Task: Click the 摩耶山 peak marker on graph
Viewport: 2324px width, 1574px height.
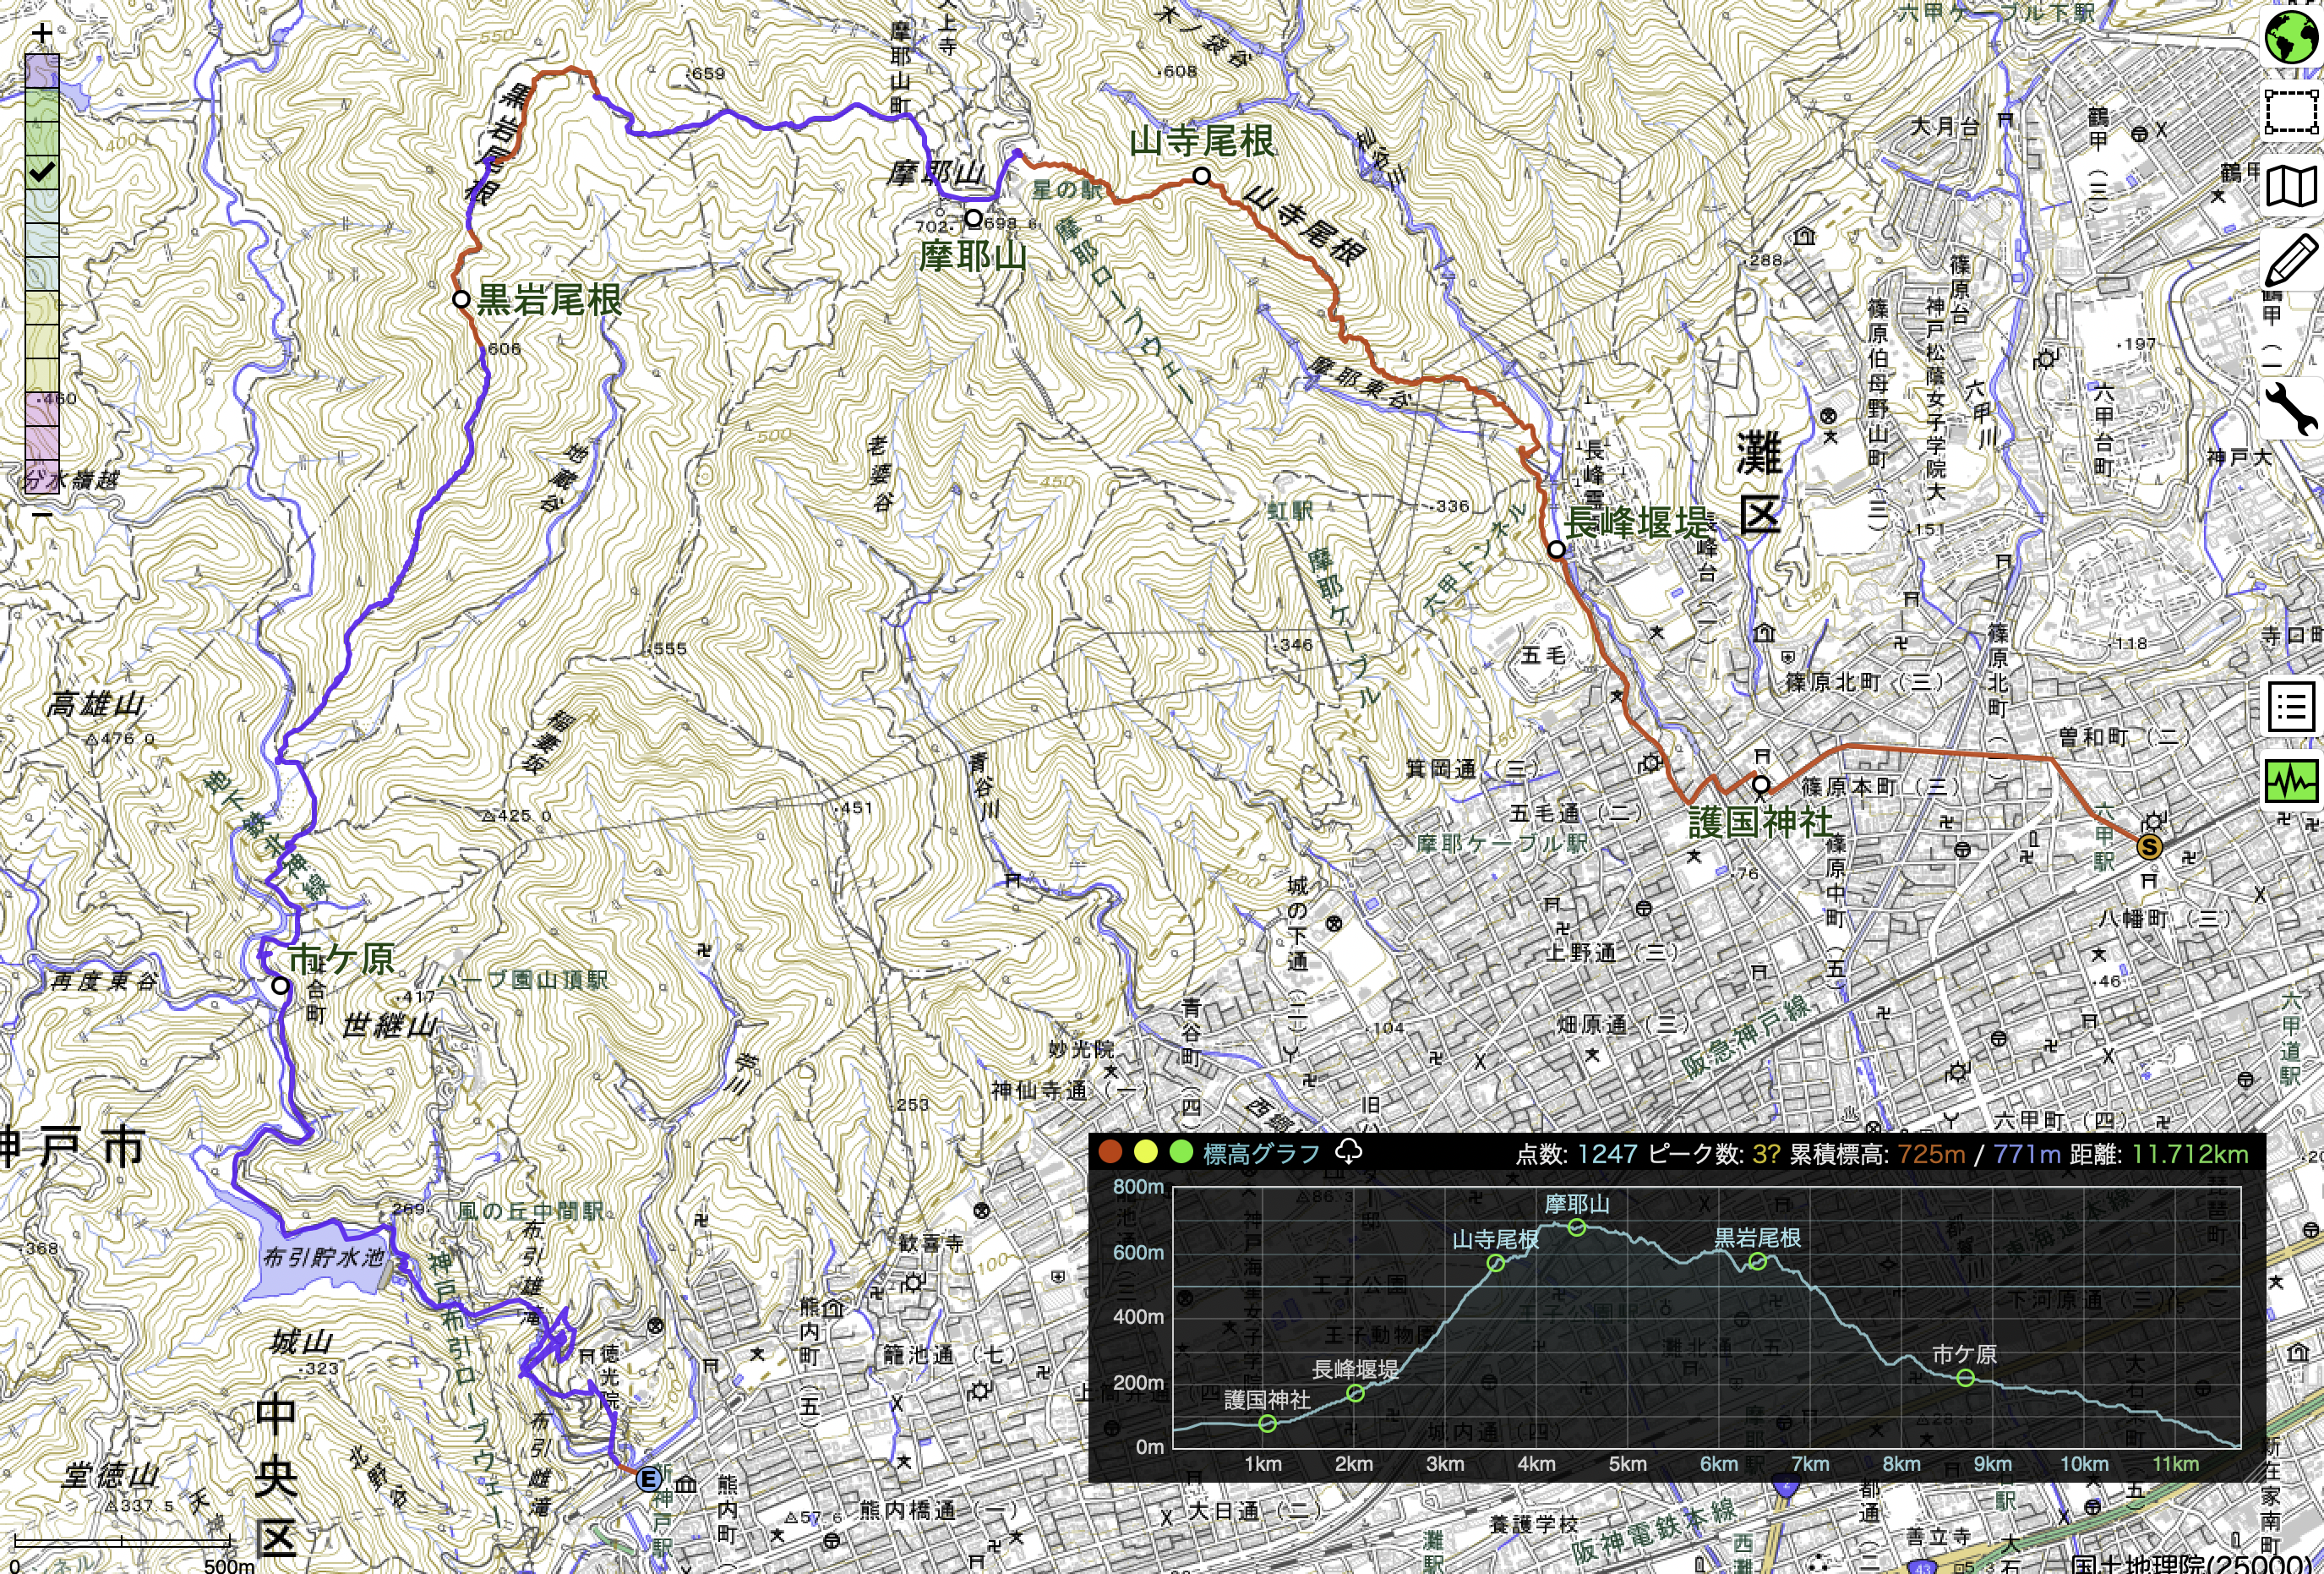Action: pos(1577,1227)
